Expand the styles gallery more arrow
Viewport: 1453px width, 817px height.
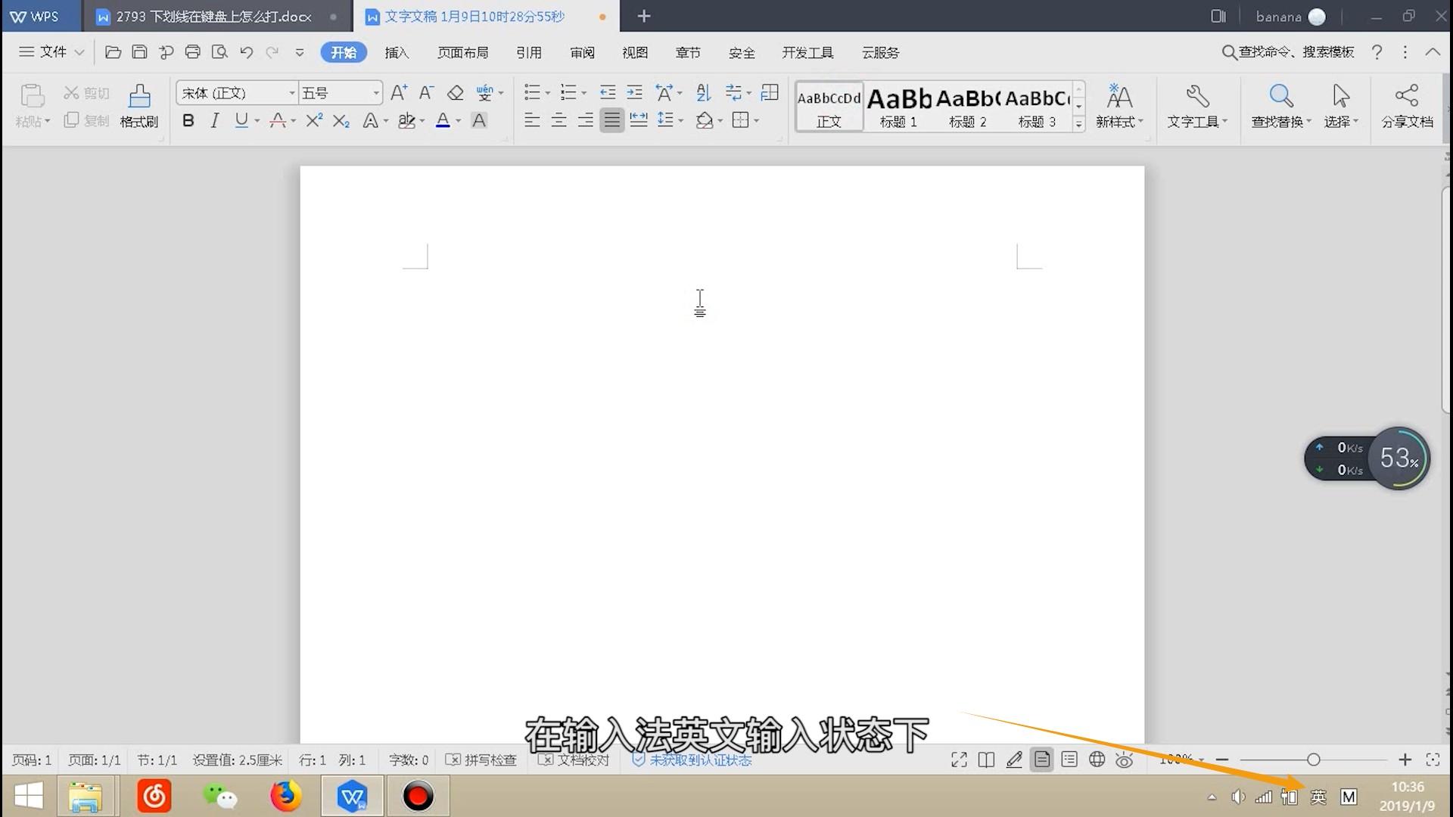pyautogui.click(x=1079, y=123)
